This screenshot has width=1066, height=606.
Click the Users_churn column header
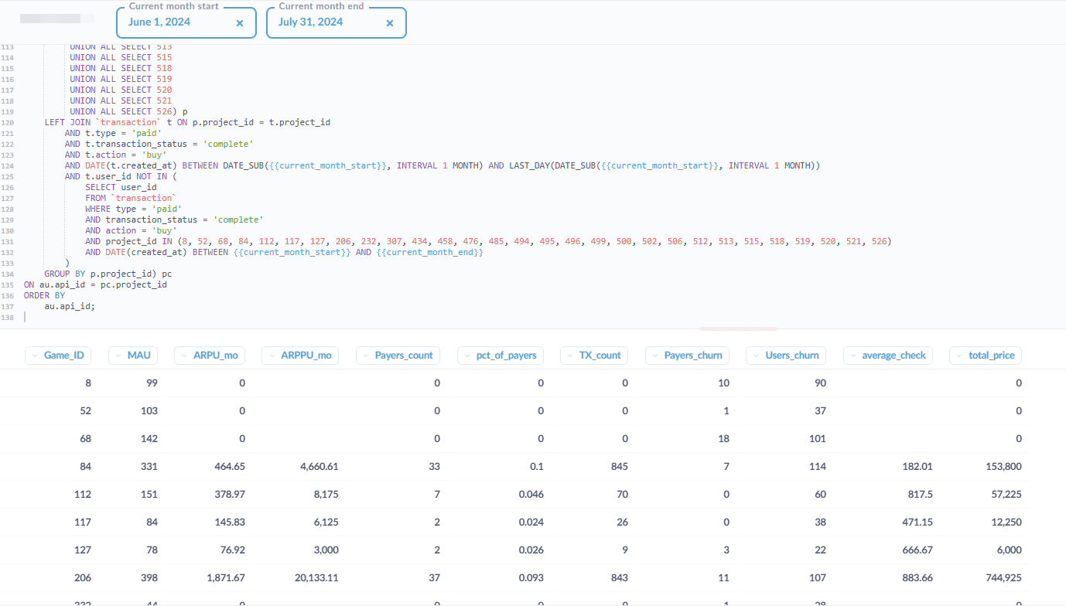tap(786, 356)
